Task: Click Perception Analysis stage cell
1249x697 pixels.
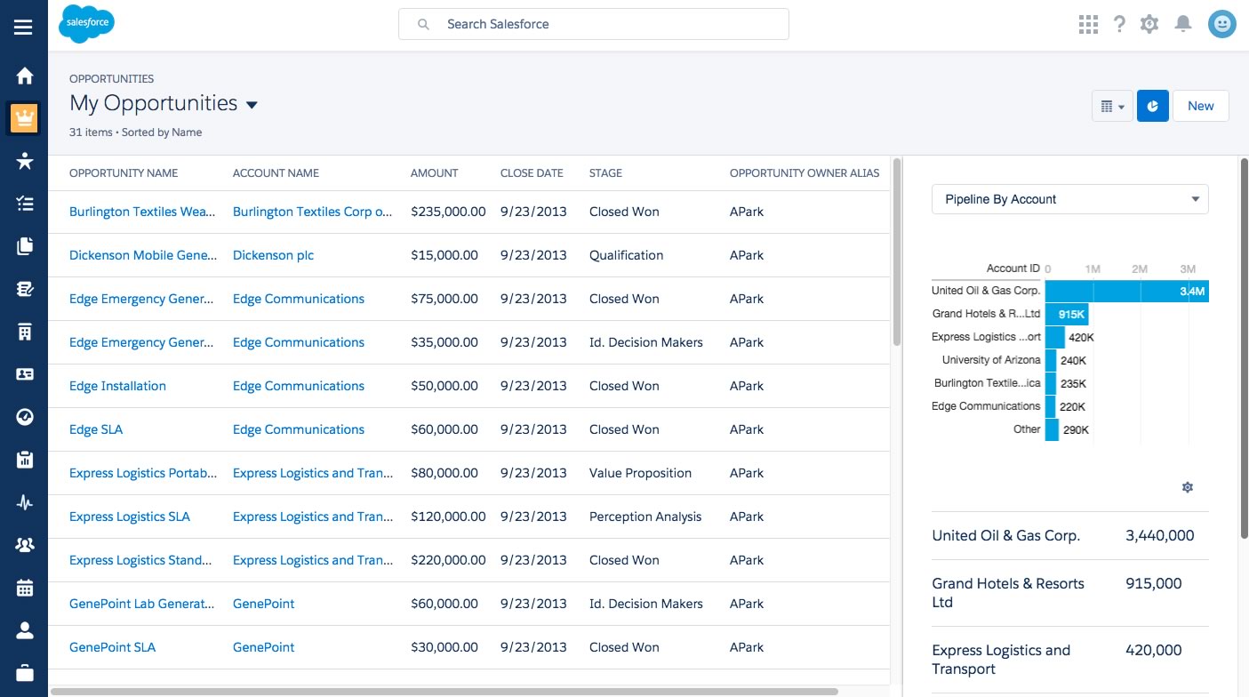Action: [x=645, y=517]
